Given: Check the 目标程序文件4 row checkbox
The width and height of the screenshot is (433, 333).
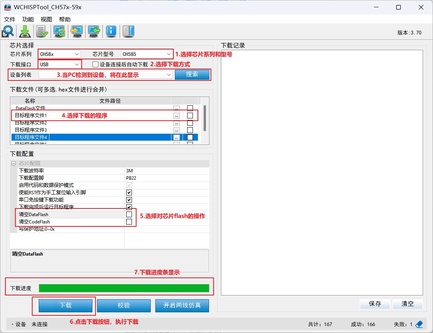Looking at the screenshot, I should (x=190, y=137).
